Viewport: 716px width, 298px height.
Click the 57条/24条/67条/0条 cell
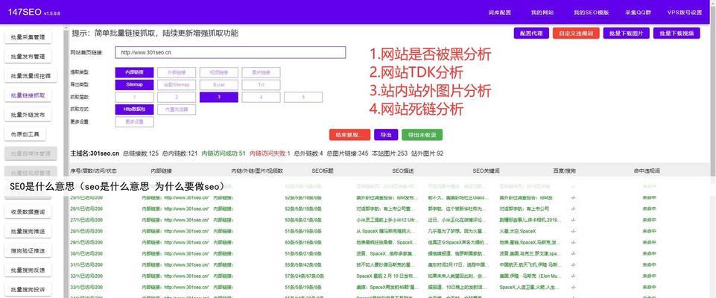point(303,276)
